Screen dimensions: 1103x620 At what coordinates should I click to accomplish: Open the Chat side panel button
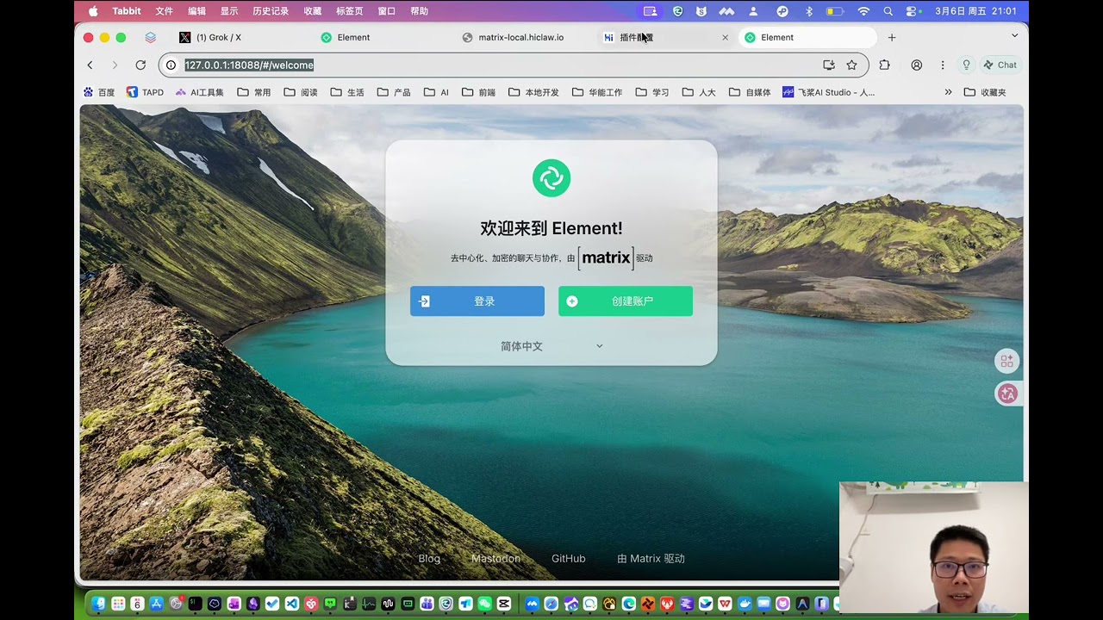[1000, 65]
